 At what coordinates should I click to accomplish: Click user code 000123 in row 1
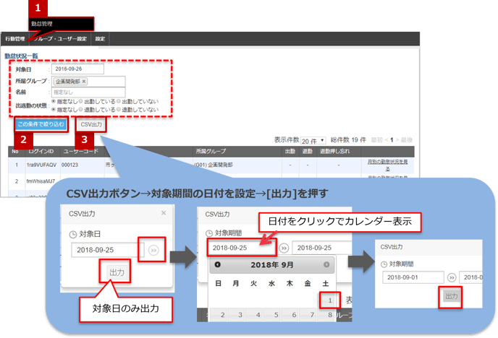(69, 165)
